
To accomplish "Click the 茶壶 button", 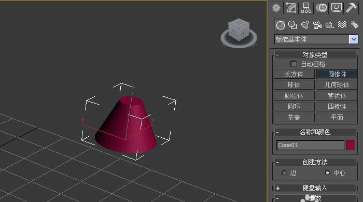I will pos(294,118).
